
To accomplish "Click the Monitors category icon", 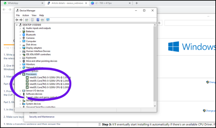I will [x=24, y=64].
